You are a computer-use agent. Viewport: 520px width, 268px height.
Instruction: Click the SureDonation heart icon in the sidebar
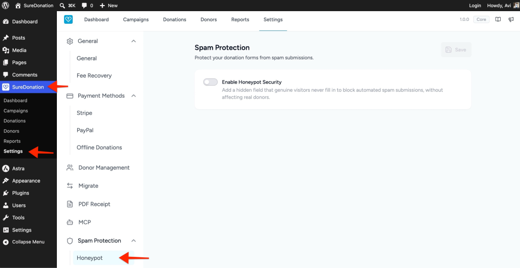(6, 87)
